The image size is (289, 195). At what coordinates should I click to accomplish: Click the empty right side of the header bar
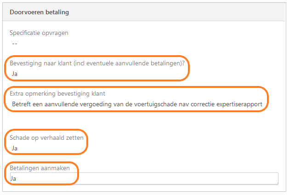coord(207,12)
